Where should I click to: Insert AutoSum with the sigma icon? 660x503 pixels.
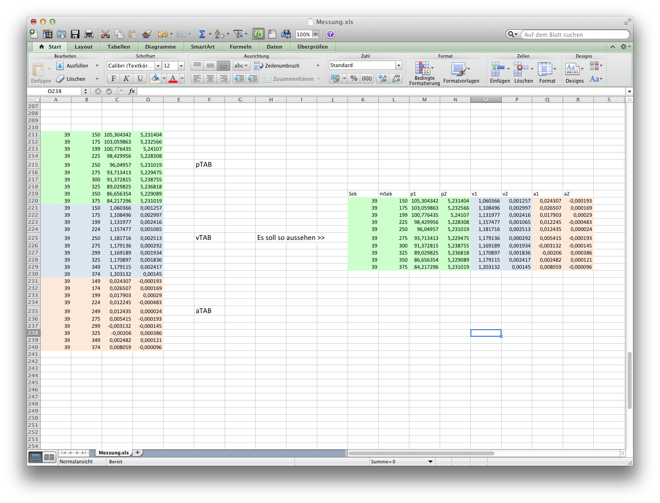[x=202, y=34]
